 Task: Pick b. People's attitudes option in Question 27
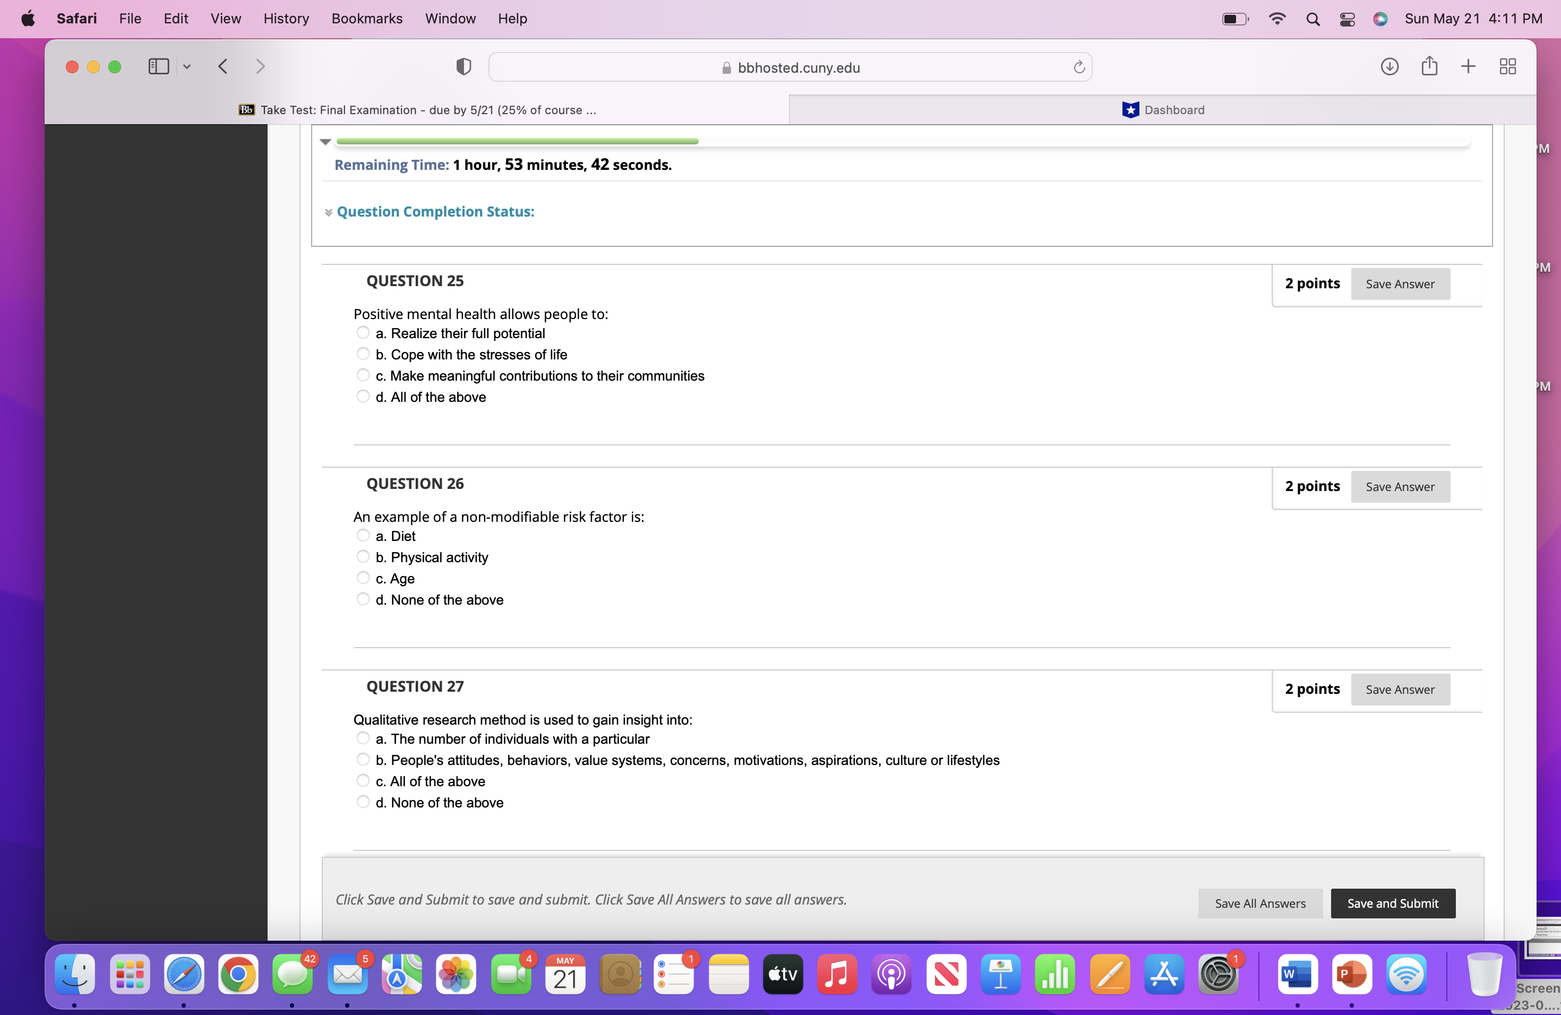(x=363, y=759)
